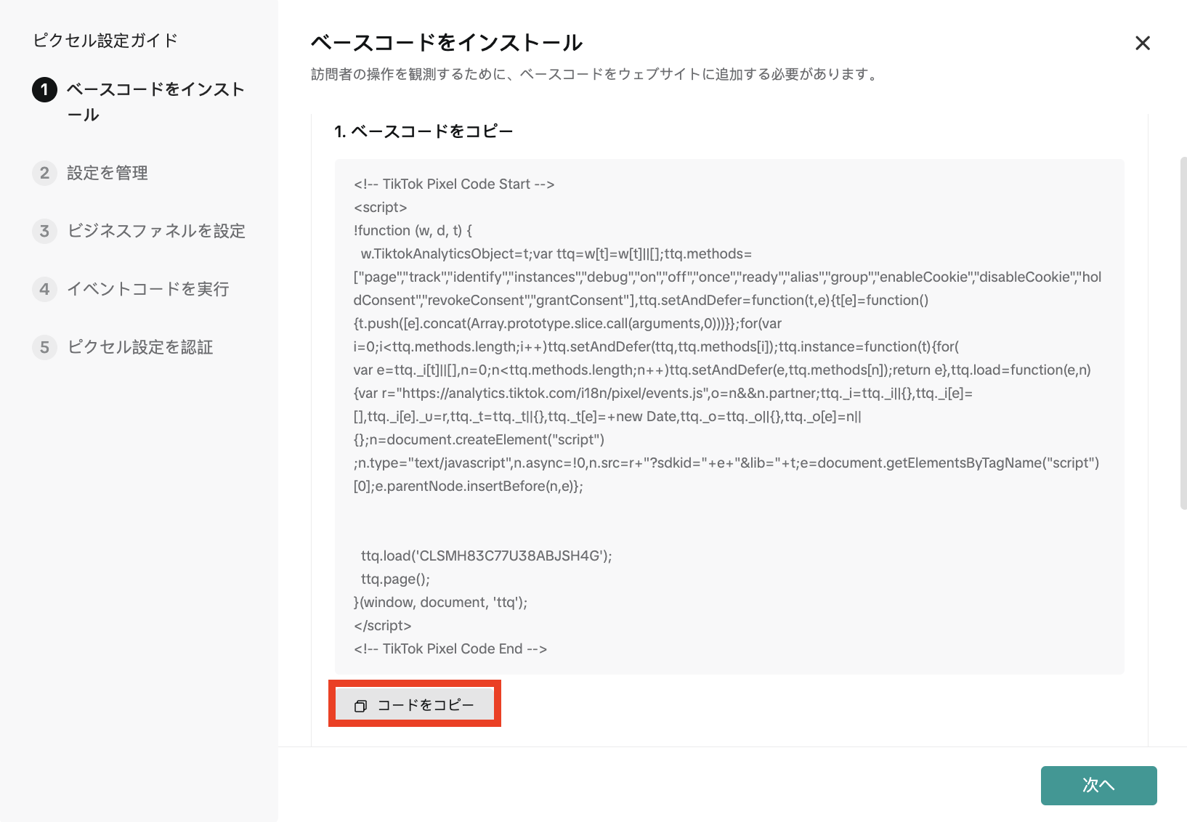1187x822 pixels.
Task: Open step 2 設定を管理
Action: coord(91,173)
